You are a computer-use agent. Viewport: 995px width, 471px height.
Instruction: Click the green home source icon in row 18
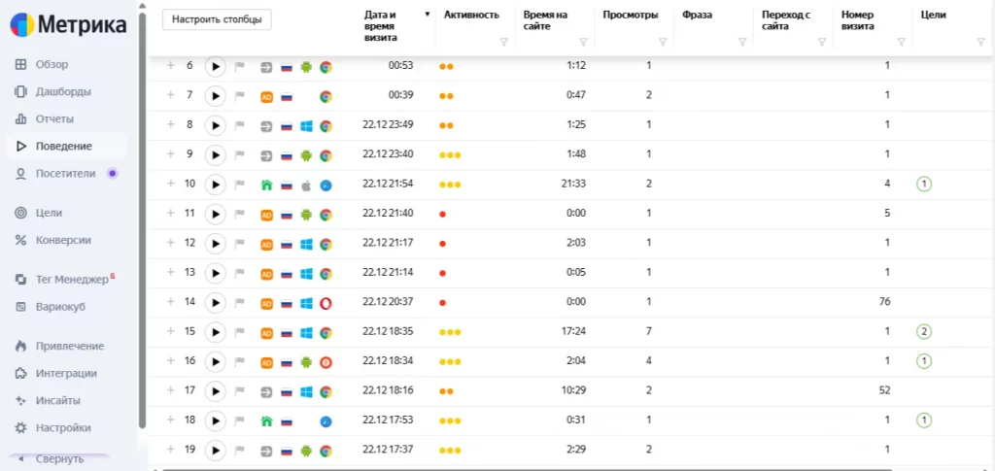266,421
